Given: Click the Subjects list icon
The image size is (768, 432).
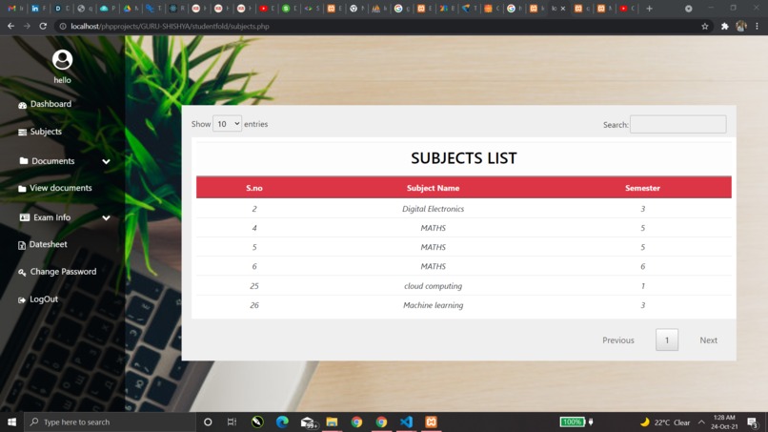Looking at the screenshot, I should [22, 133].
